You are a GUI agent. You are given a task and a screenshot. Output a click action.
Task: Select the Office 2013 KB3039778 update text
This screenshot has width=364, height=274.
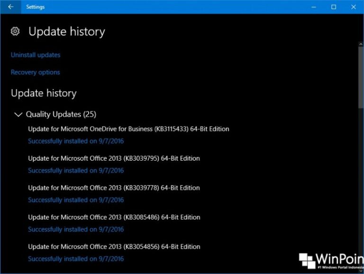pyautogui.click(x=114, y=188)
